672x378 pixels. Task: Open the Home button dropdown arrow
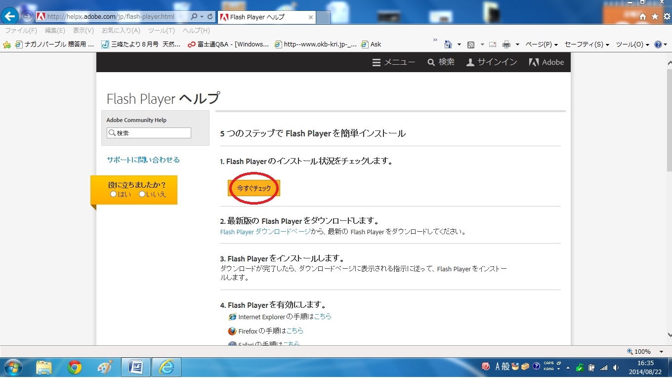(459, 44)
